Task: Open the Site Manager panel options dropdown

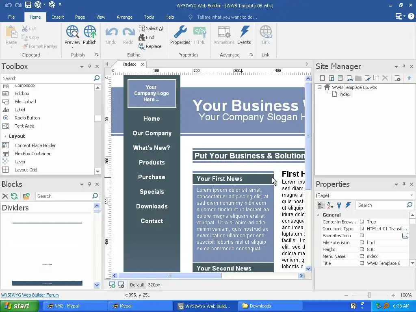Action: click(x=396, y=67)
